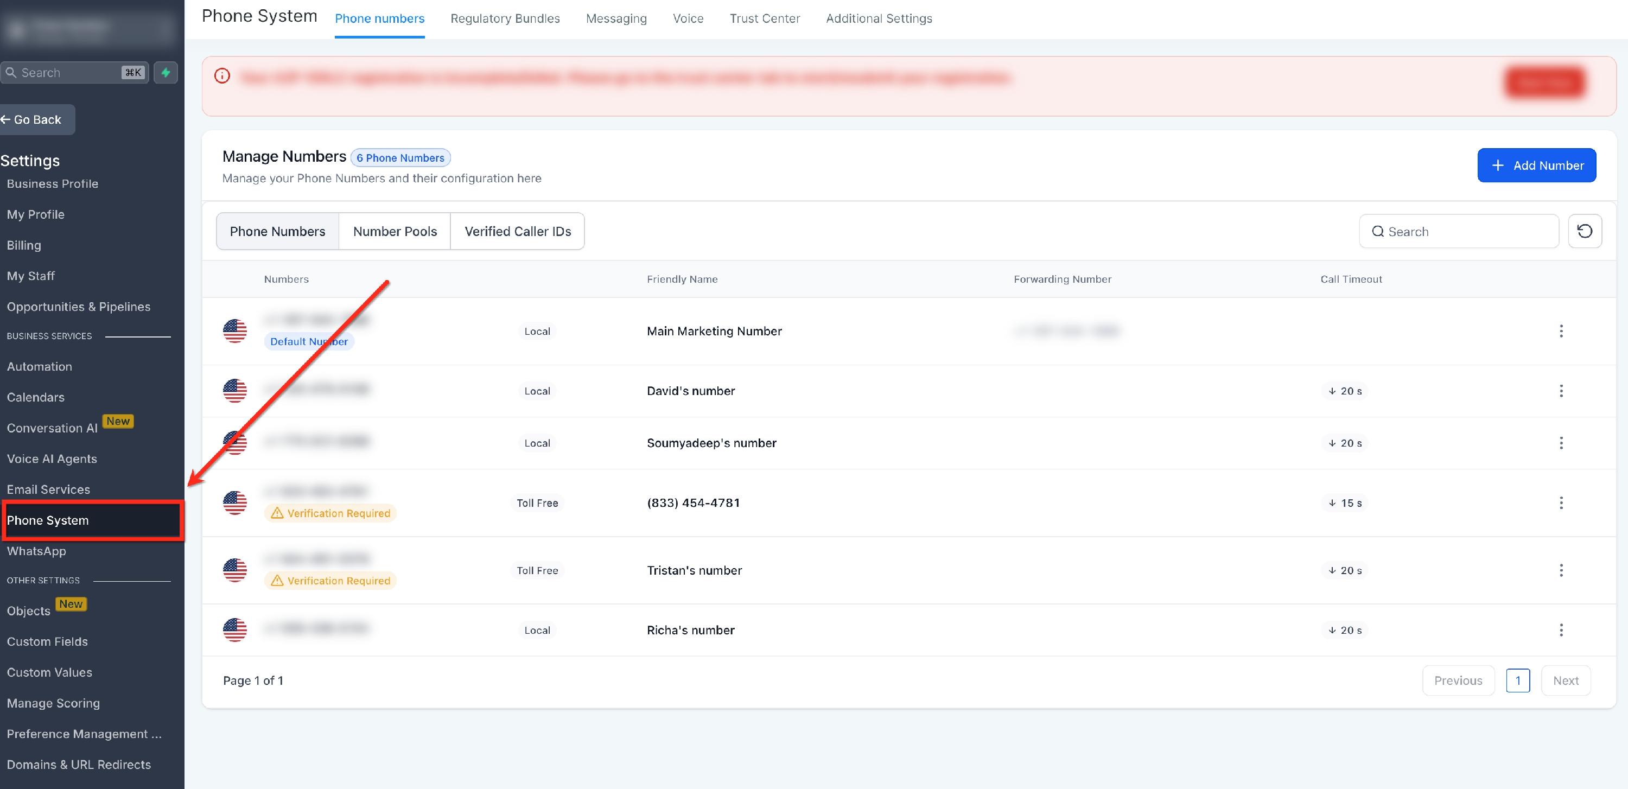The width and height of the screenshot is (1628, 789).
Task: Click the Call Timeout column header
Action: [1351, 279]
